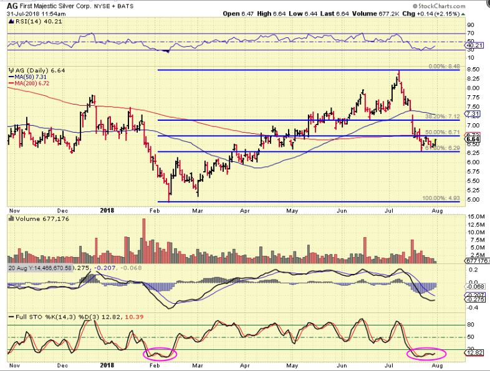Click the Aug label on bottom stochastic axis

coord(438,365)
